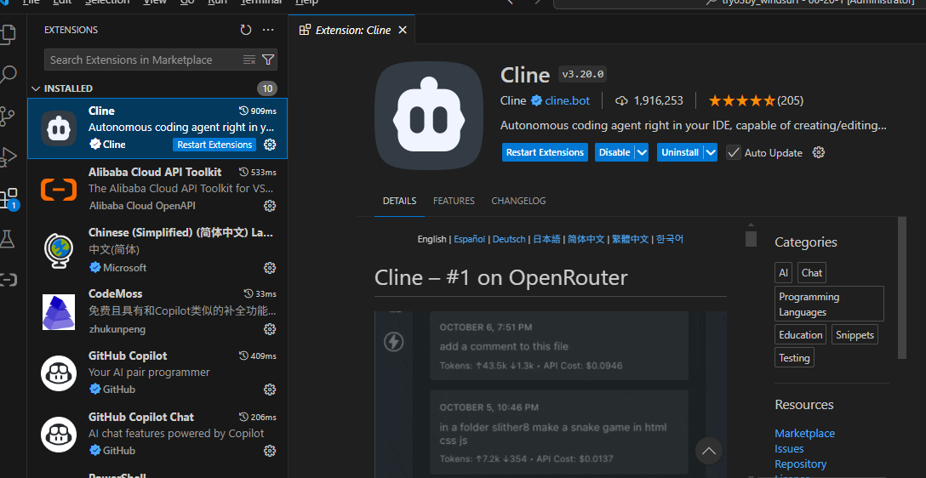Select the CodeMoss extension icon

click(59, 312)
